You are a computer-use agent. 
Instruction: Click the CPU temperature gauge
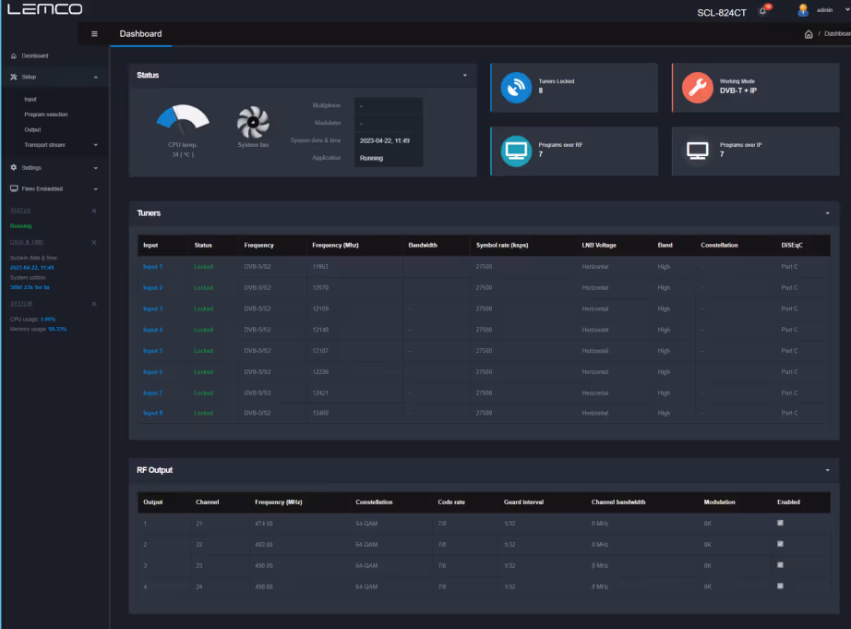click(183, 120)
